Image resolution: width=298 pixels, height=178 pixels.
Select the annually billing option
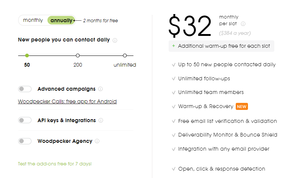(61, 20)
